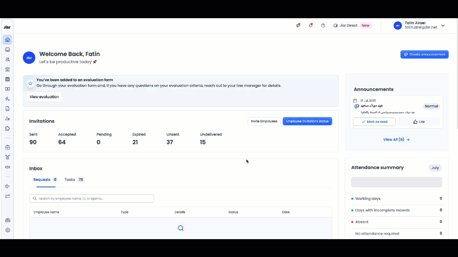Open the inbox tray icon in sidebar
This screenshot has width=458, height=257.
pos(8,50)
